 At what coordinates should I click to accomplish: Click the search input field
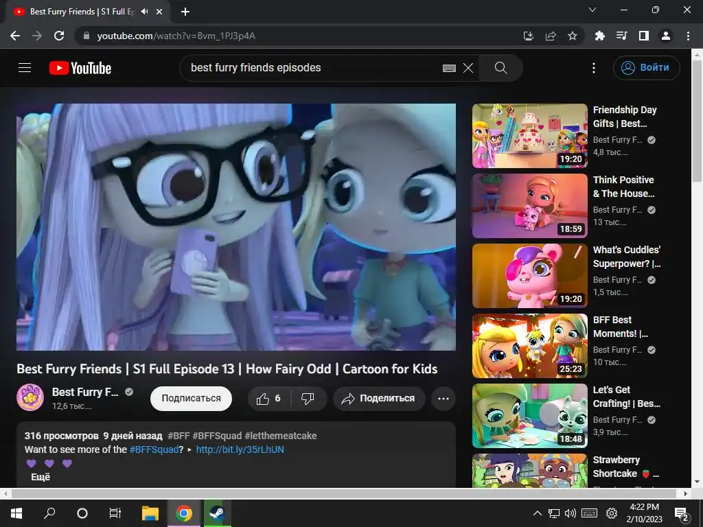coord(314,68)
